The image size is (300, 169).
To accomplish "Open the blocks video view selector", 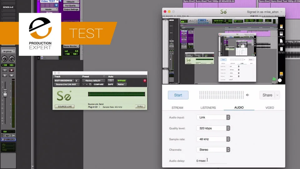I will coord(49,9).
